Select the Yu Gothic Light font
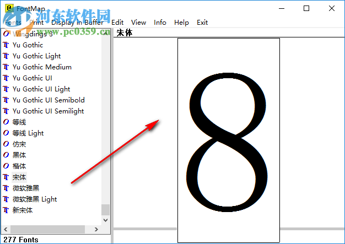Viewport: 345px width, 244px height. pos(36,56)
